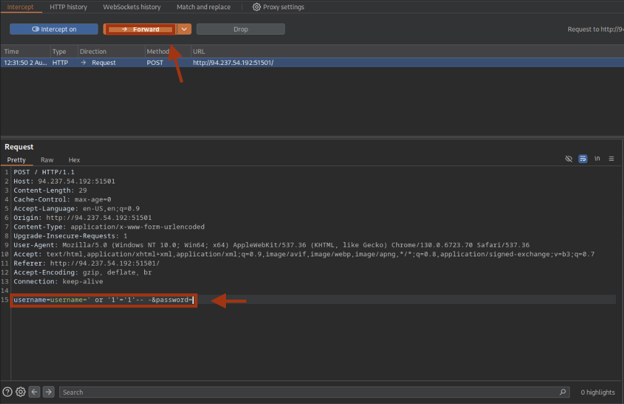This screenshot has width=624, height=404.
Task: Switch to Hex view tab
Action: coord(74,160)
